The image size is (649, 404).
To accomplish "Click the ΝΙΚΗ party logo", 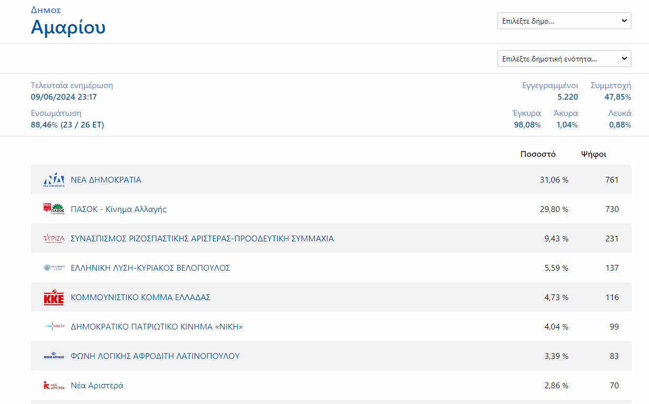I will (x=54, y=327).
